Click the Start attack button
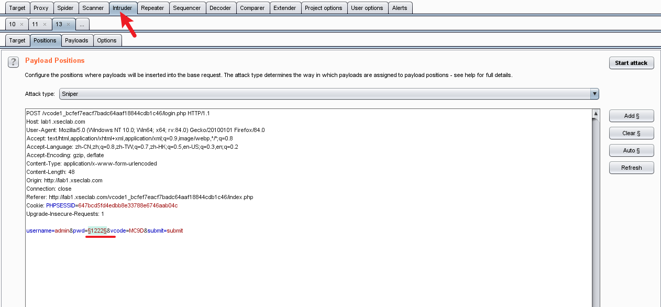The height and width of the screenshot is (307, 661). point(631,63)
